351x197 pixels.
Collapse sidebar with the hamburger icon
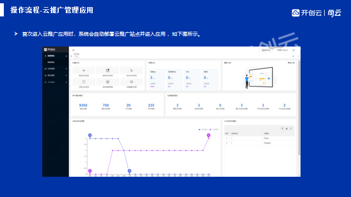[73, 50]
